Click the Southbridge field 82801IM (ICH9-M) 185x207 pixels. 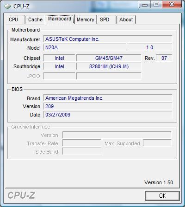[109, 66]
